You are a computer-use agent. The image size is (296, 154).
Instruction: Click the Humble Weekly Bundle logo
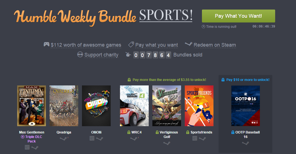pyautogui.click(x=75, y=17)
